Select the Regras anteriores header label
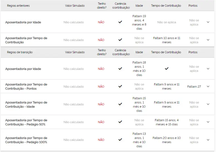The image size is (216, 152). tap(18, 6)
